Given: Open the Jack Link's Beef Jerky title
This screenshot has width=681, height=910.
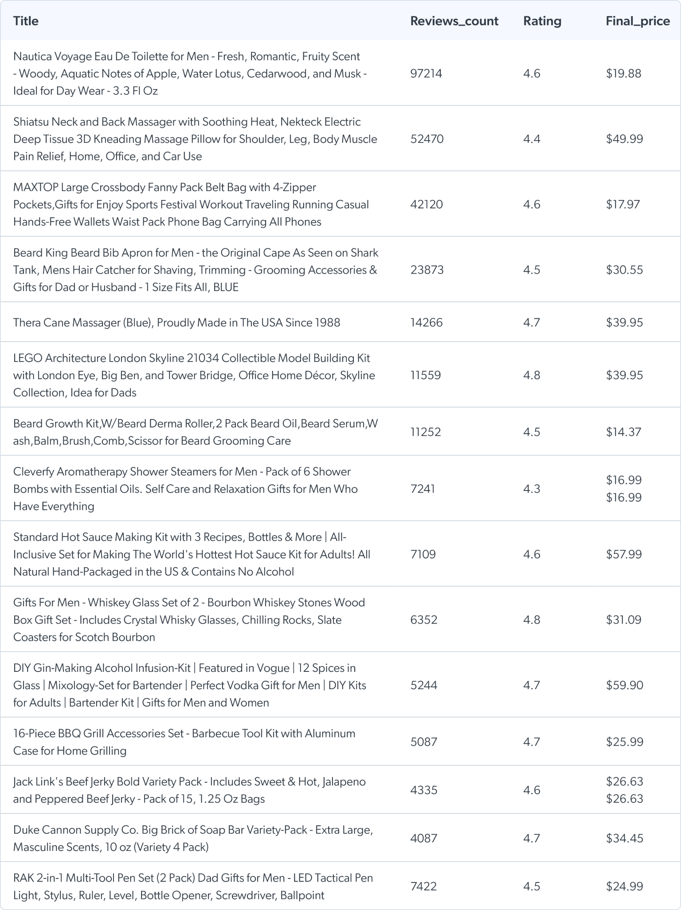Looking at the screenshot, I should (189, 790).
